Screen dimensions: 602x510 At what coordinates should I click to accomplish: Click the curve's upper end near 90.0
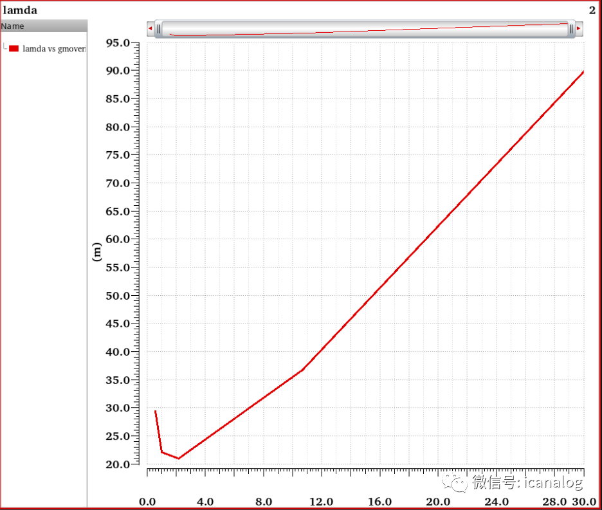[583, 72]
